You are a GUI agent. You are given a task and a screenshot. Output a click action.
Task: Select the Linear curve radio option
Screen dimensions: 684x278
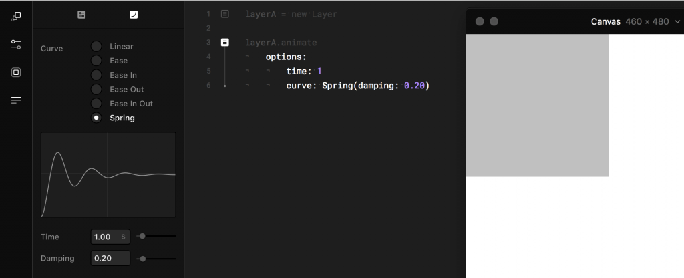96,46
